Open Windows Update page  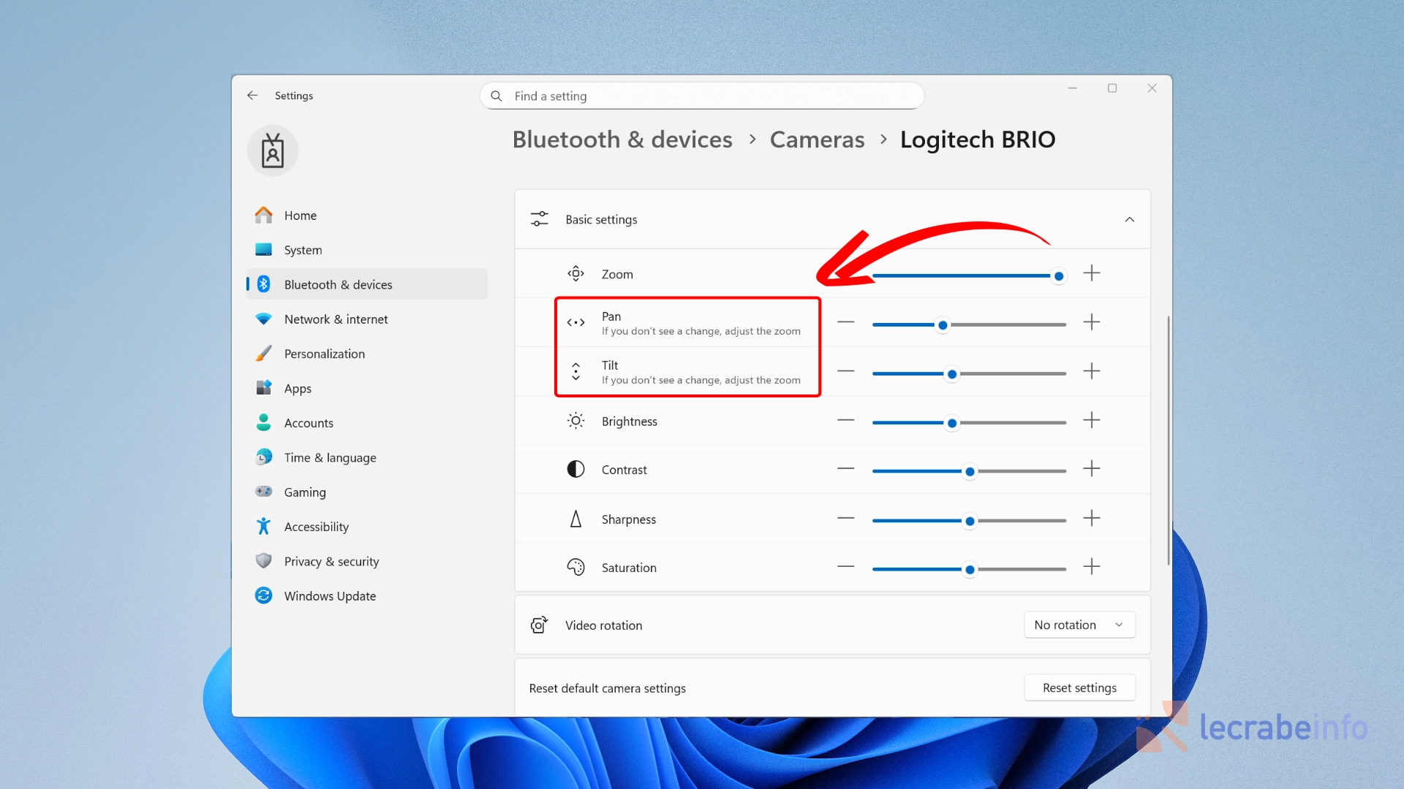pos(330,596)
